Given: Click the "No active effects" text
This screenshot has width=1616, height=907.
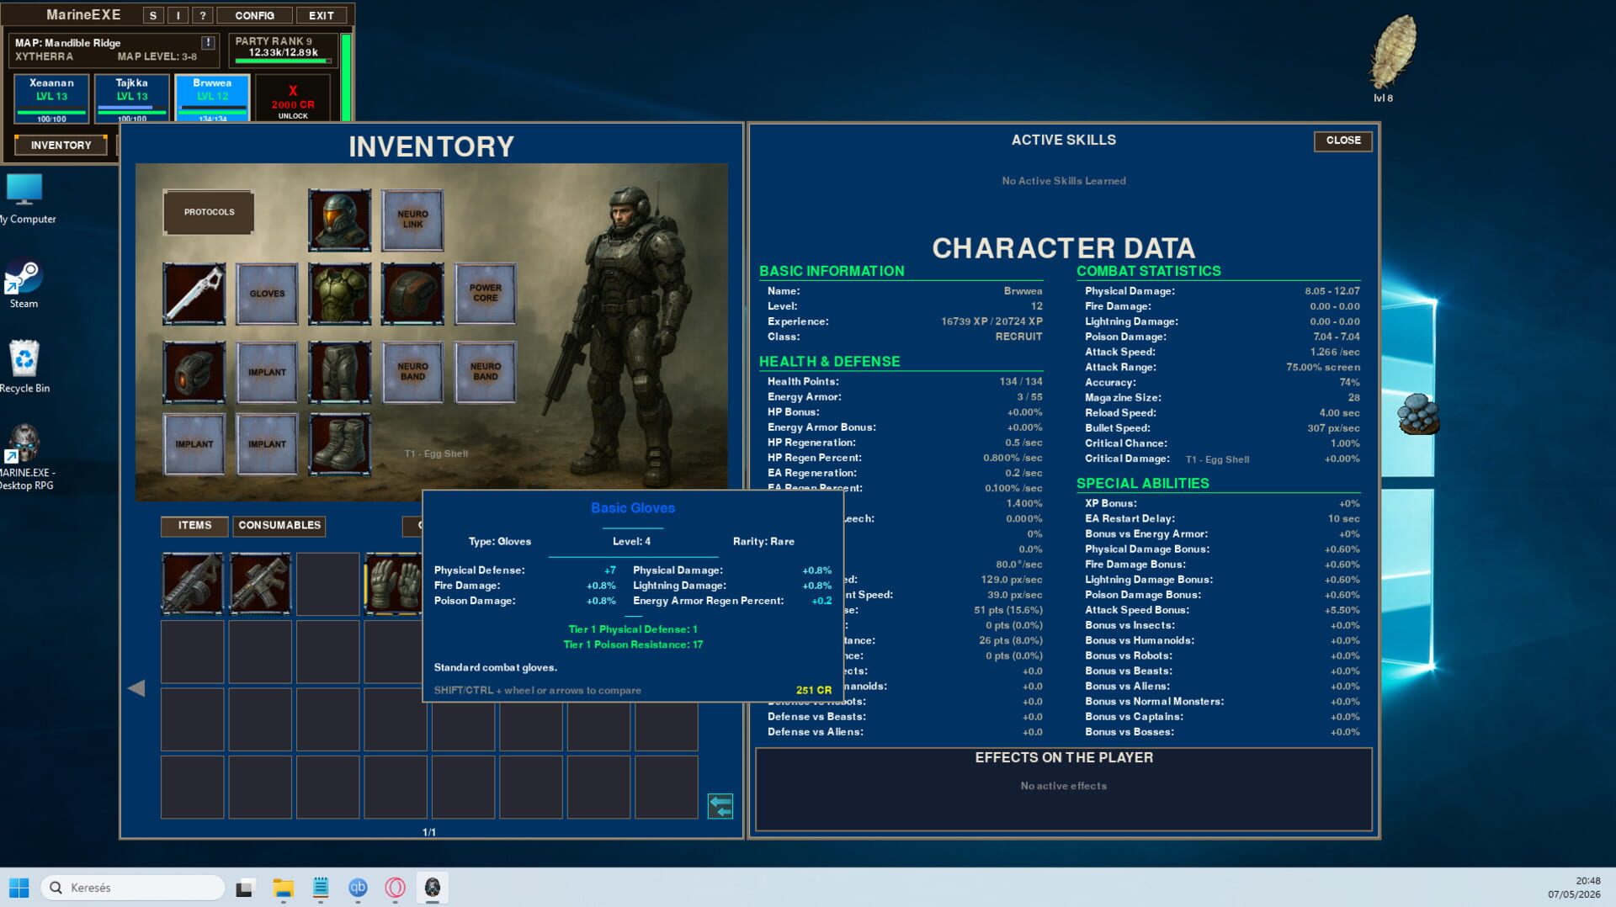Looking at the screenshot, I should tap(1064, 786).
